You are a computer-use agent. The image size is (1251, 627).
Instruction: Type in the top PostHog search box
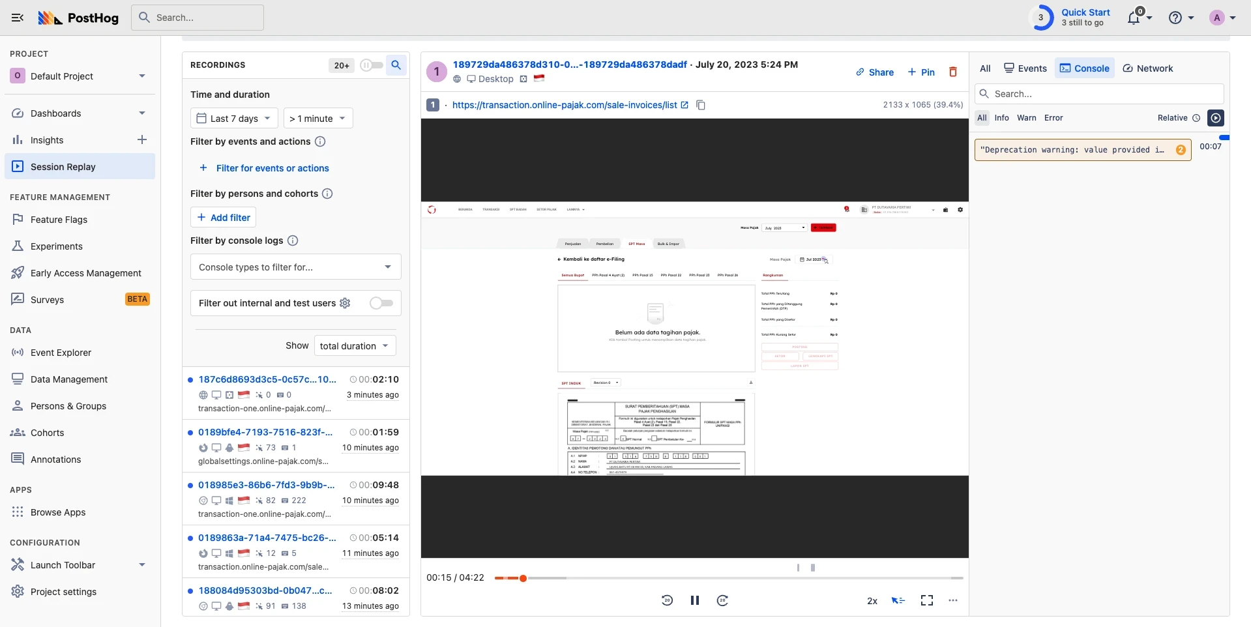click(198, 18)
